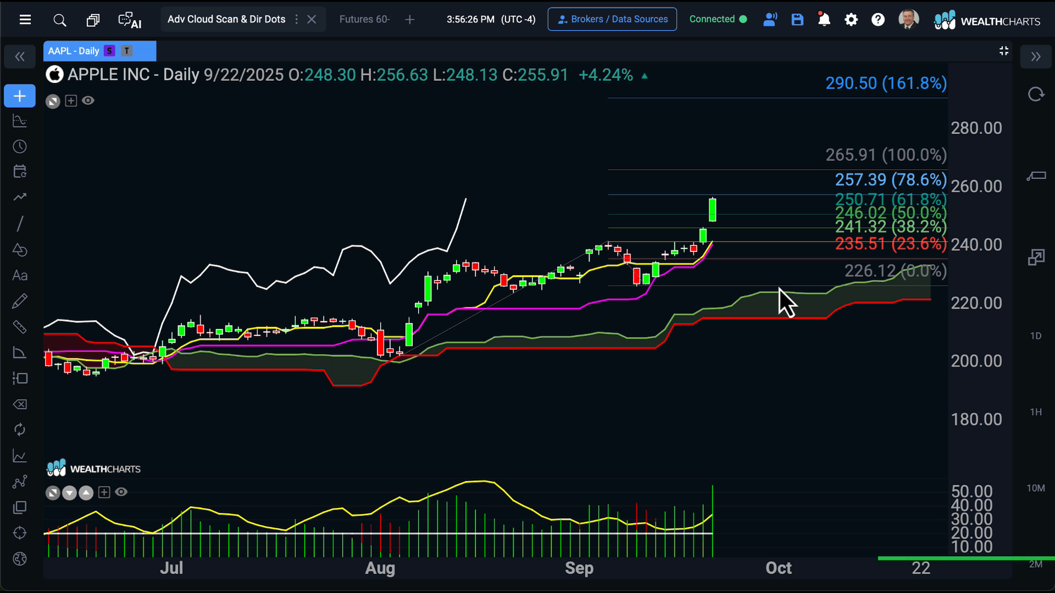Viewport: 1055px width, 593px height.
Task: Toggle lower indicator panel visibility eye
Action: (121, 492)
